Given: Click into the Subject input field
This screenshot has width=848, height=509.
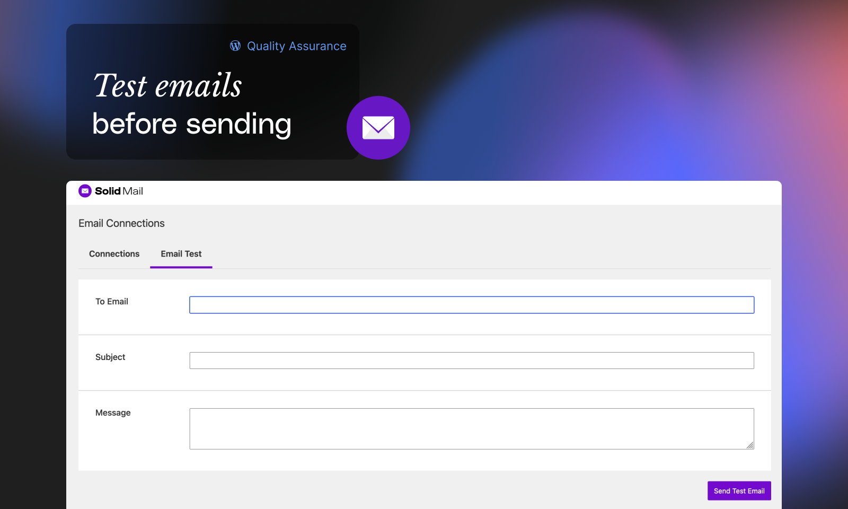Looking at the screenshot, I should pyautogui.click(x=471, y=361).
